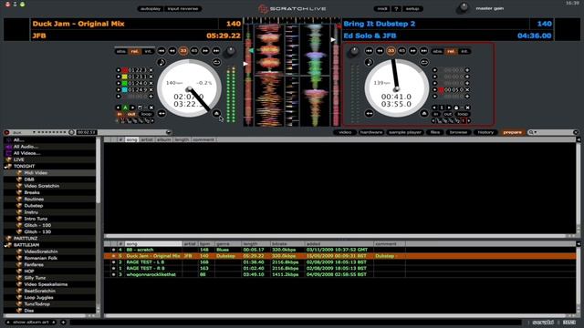The image size is (584, 328).
Task: Delete the red cue point on left deck
Action: coord(151,70)
